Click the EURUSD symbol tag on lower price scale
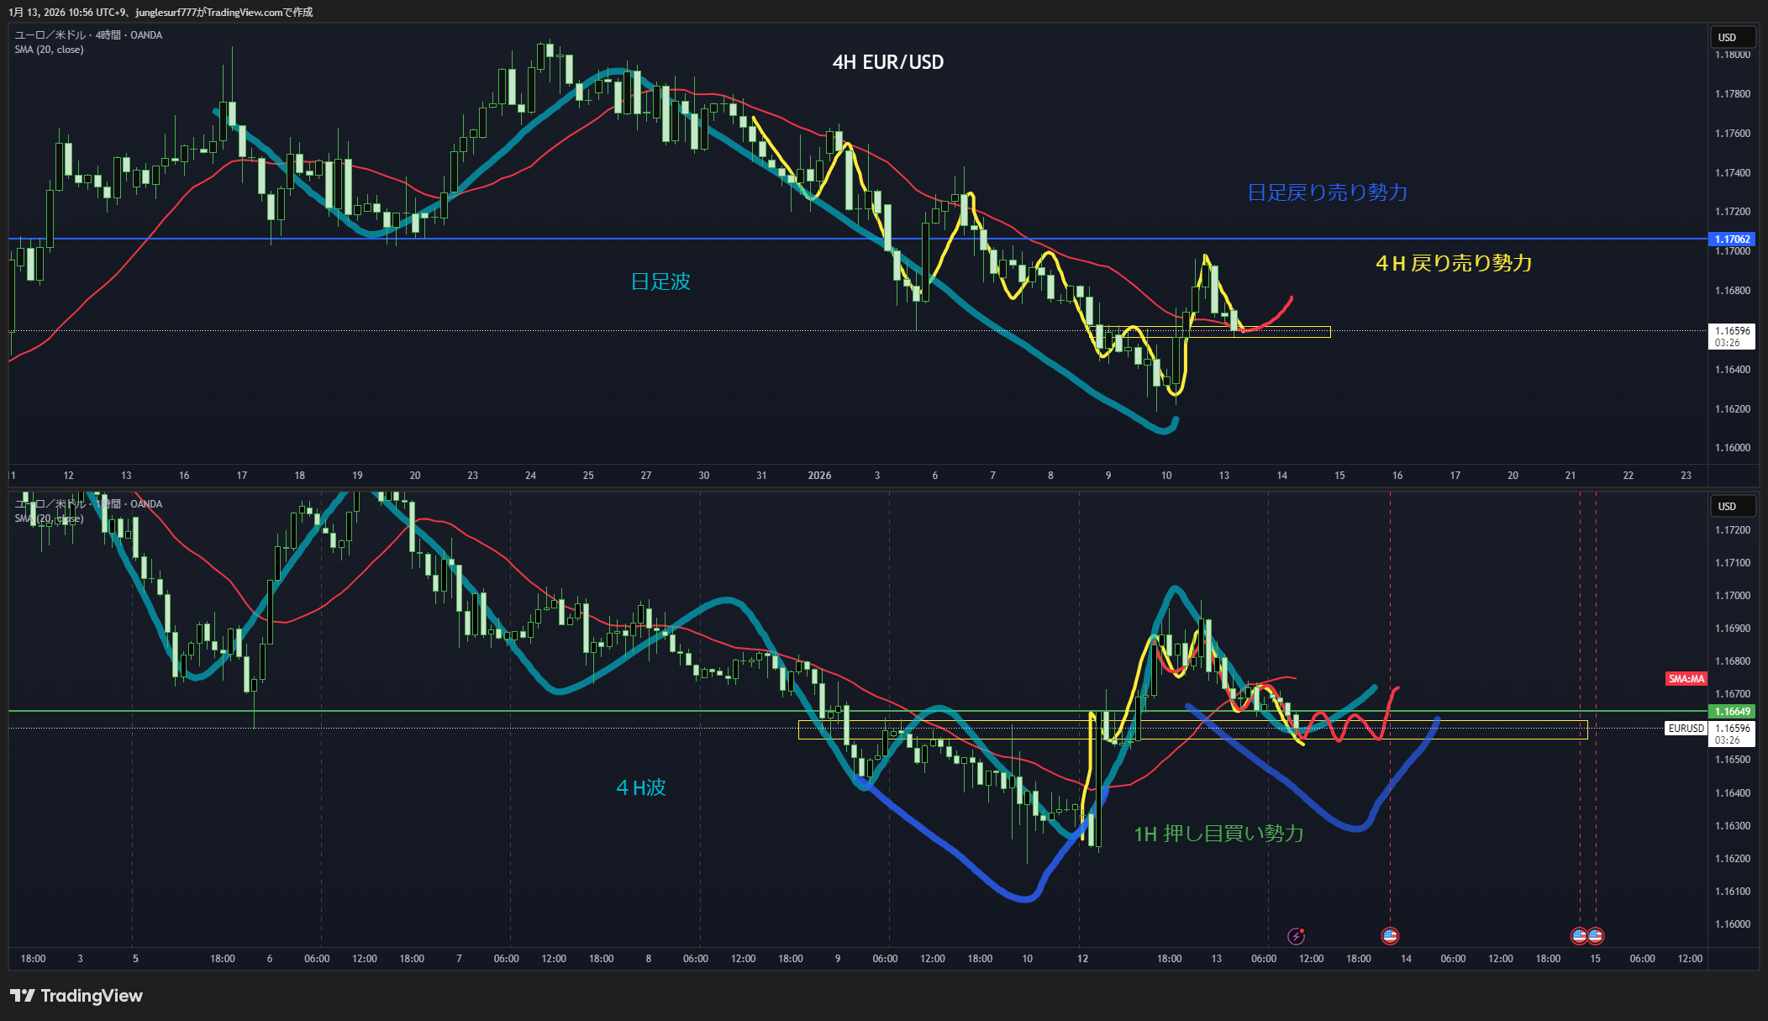Screen dimensions: 1768x1021 [x=1686, y=729]
